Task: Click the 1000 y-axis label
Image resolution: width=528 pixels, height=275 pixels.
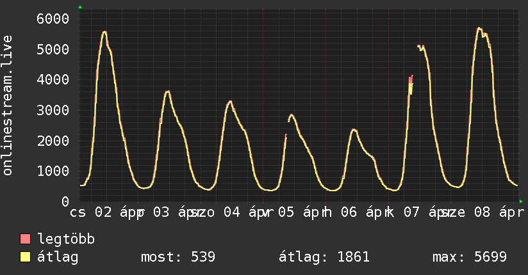Action: pos(53,171)
